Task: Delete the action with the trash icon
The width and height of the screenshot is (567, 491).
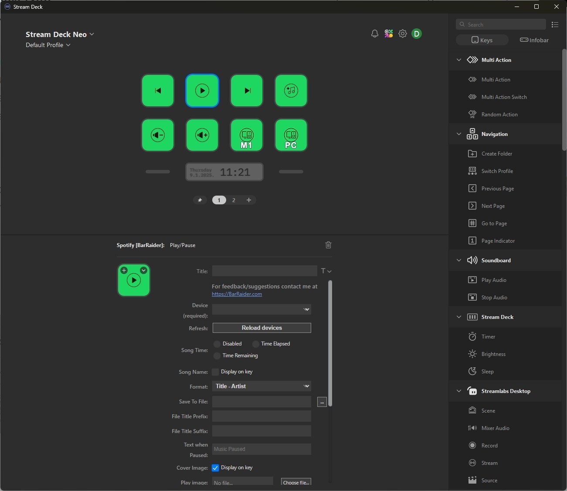Action: (x=329, y=245)
